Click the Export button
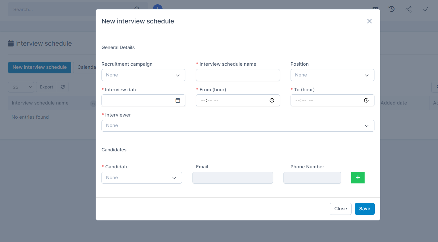Viewport: 438px width, 242px height. (x=46, y=87)
